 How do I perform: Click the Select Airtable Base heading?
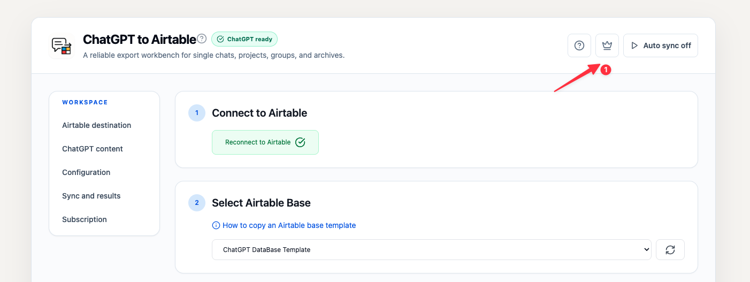tap(261, 203)
